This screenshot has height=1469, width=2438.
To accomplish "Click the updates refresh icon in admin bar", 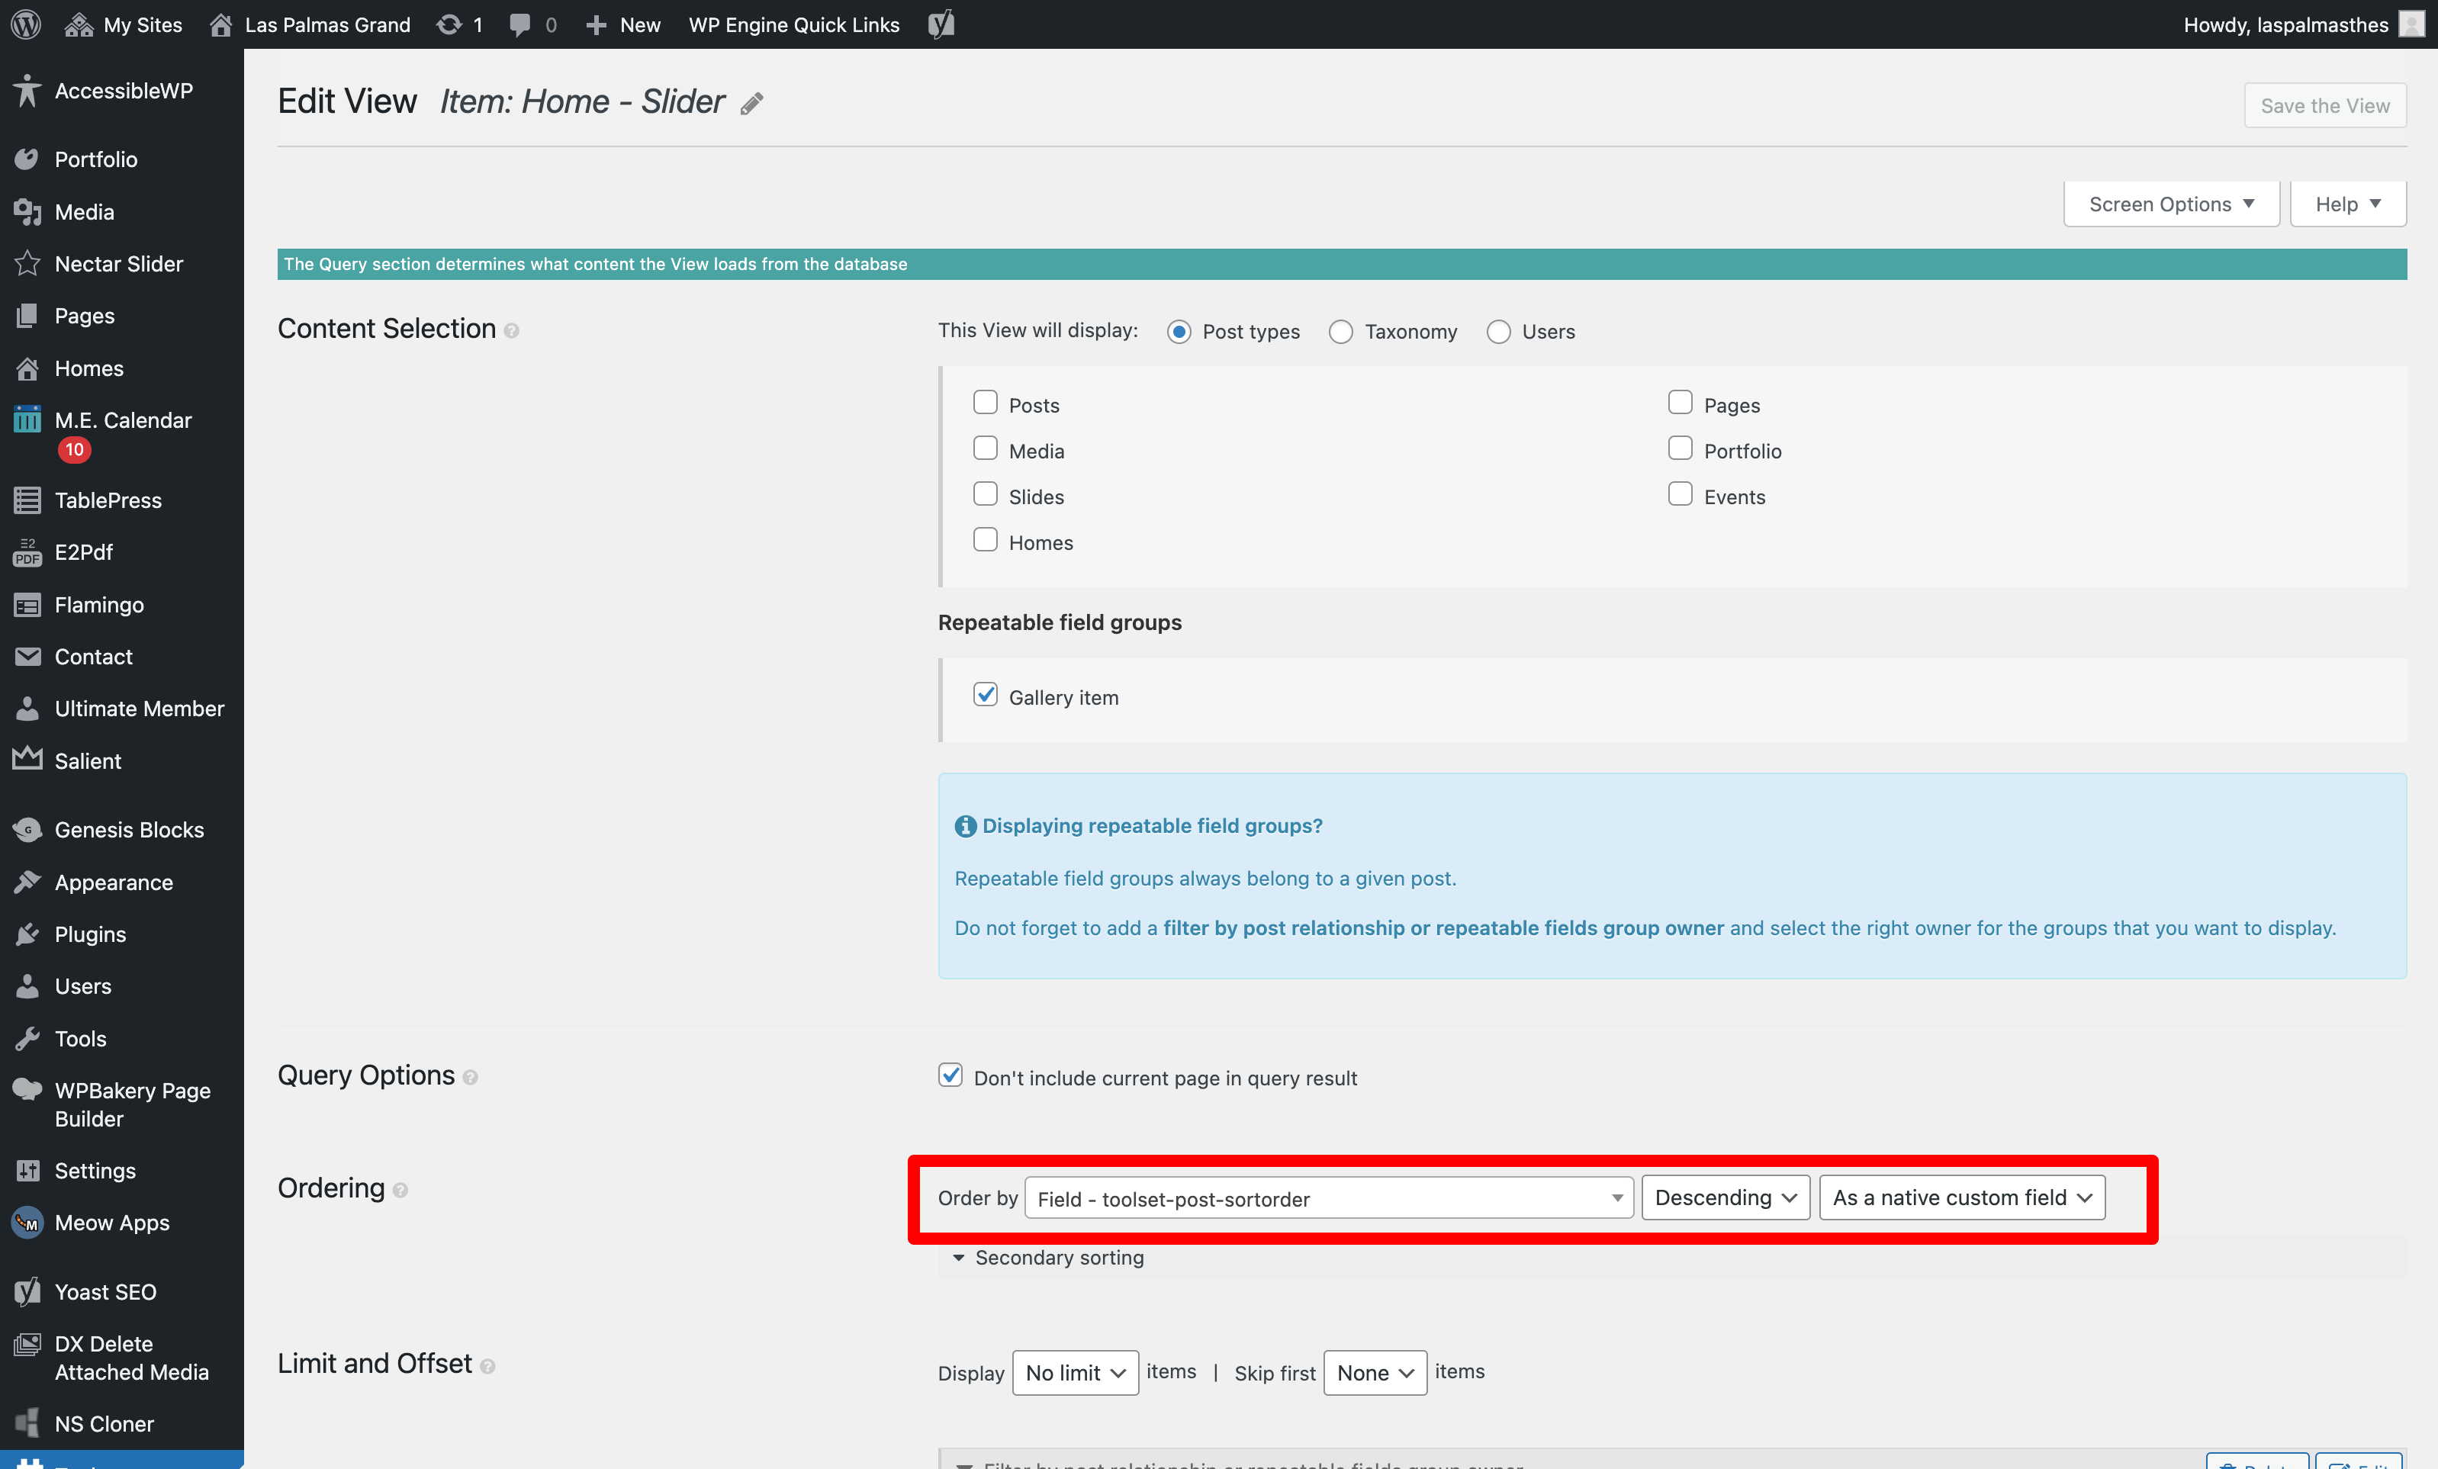I will (x=450, y=24).
